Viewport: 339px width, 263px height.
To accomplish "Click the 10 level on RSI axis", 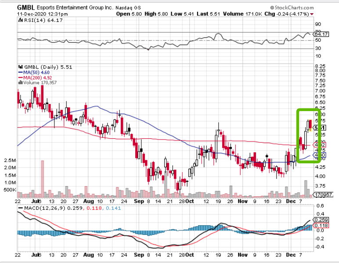I will (x=318, y=56).
